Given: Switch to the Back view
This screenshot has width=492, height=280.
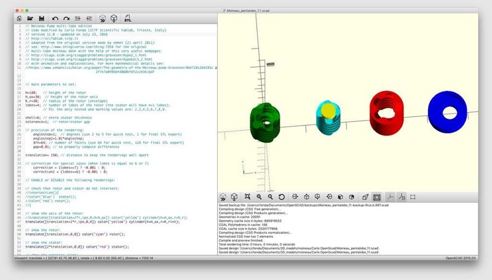Looking at the screenshot, I should [x=351, y=197].
